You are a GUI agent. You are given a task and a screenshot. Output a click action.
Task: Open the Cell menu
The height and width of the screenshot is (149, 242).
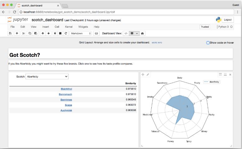point(57,27)
